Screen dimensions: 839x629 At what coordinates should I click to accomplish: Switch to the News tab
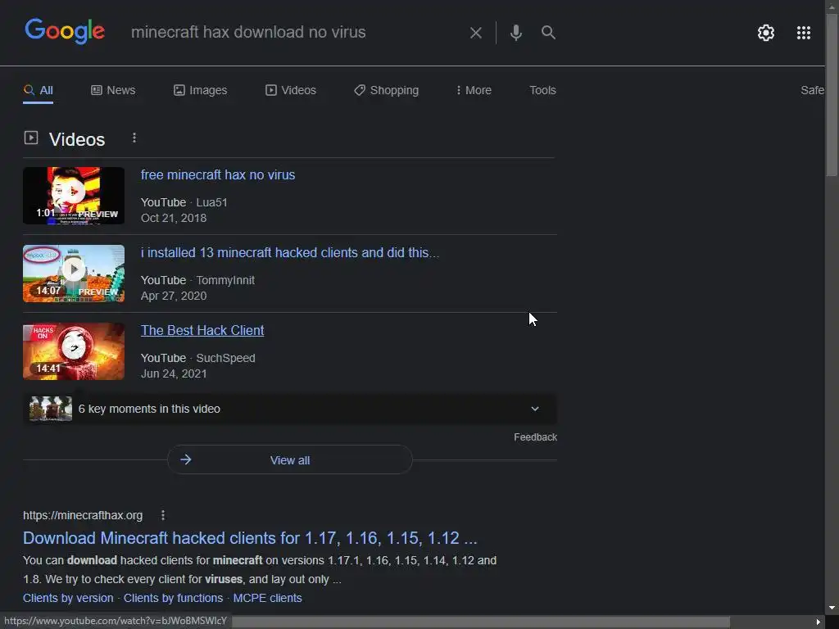(113, 90)
